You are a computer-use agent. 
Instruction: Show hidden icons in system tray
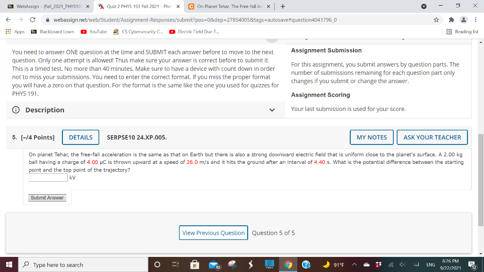[x=354, y=265]
